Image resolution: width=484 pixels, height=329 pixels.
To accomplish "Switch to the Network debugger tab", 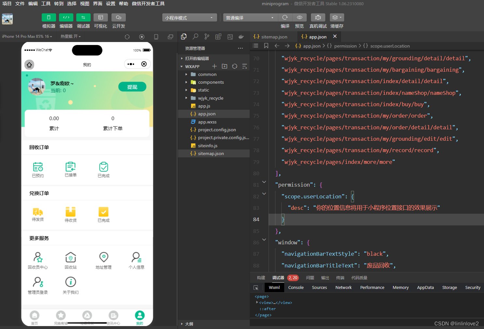I will tap(344, 288).
